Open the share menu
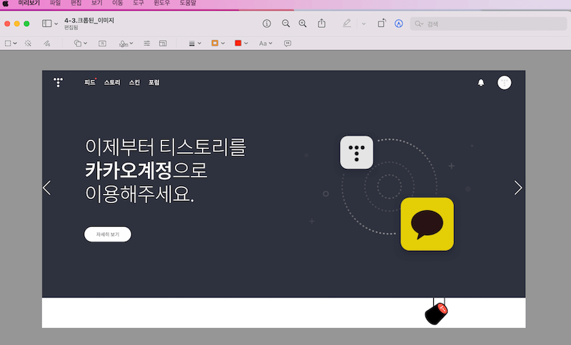 [322, 24]
